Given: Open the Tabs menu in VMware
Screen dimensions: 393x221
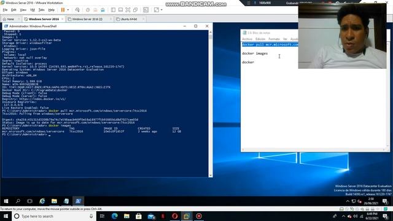Looking at the screenshot, I should 41,10.
